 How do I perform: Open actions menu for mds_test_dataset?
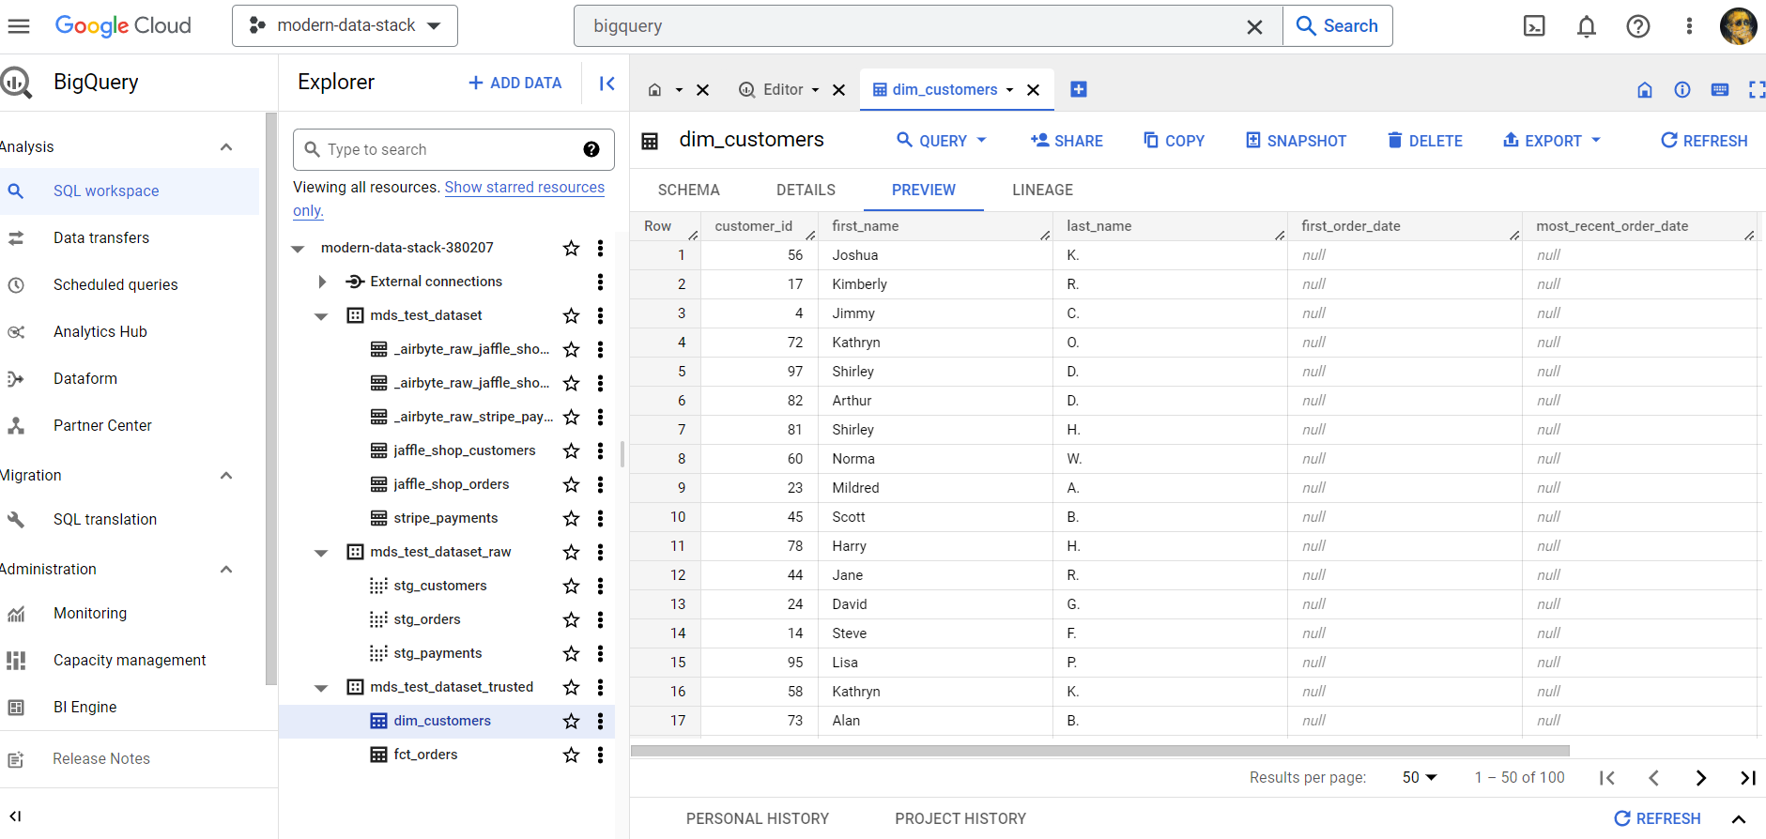[600, 315]
